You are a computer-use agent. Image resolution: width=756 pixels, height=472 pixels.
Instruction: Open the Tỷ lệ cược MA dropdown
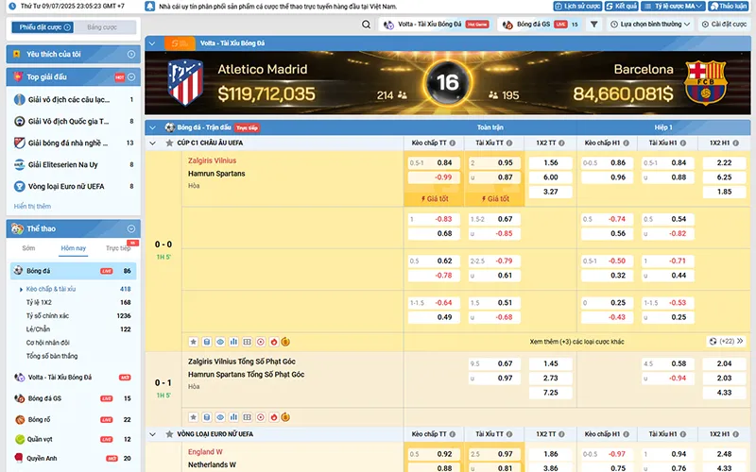(x=678, y=6)
